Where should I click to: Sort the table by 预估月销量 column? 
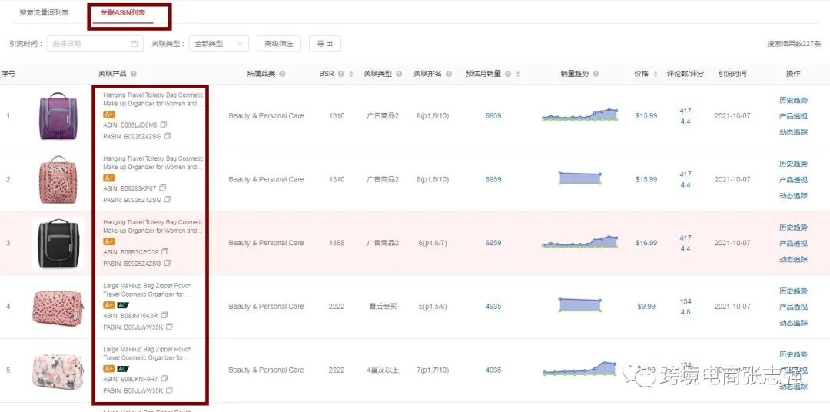(517, 74)
